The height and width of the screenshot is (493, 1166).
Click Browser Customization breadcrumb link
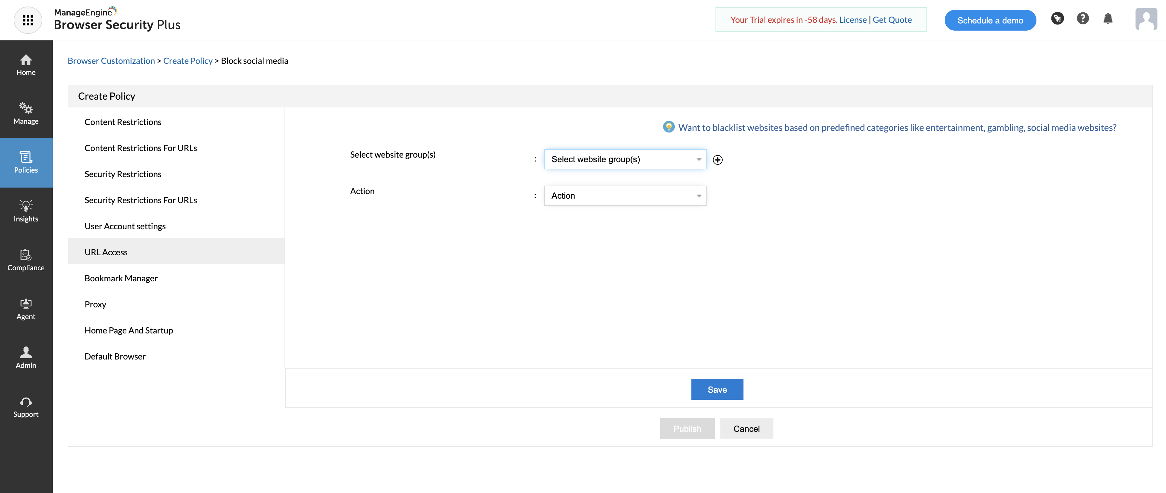click(111, 61)
